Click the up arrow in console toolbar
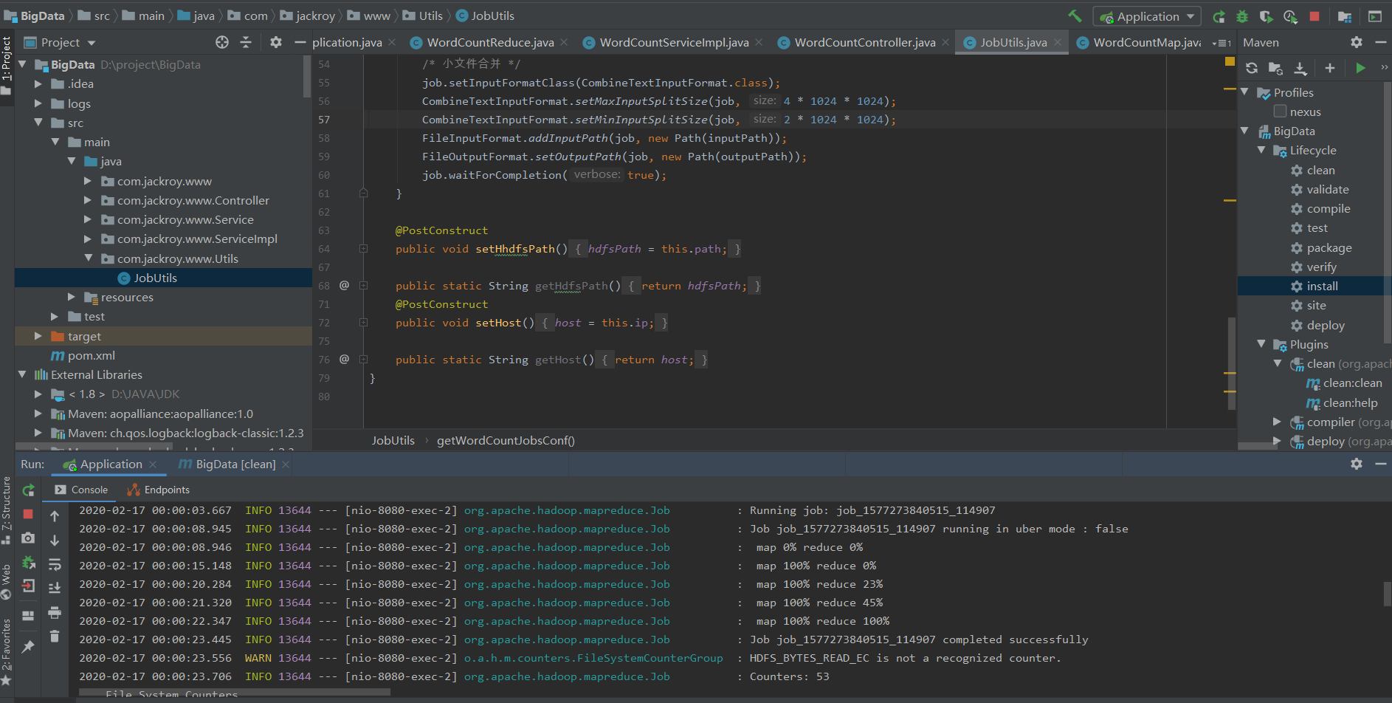Image resolution: width=1392 pixels, height=703 pixels. point(55,516)
